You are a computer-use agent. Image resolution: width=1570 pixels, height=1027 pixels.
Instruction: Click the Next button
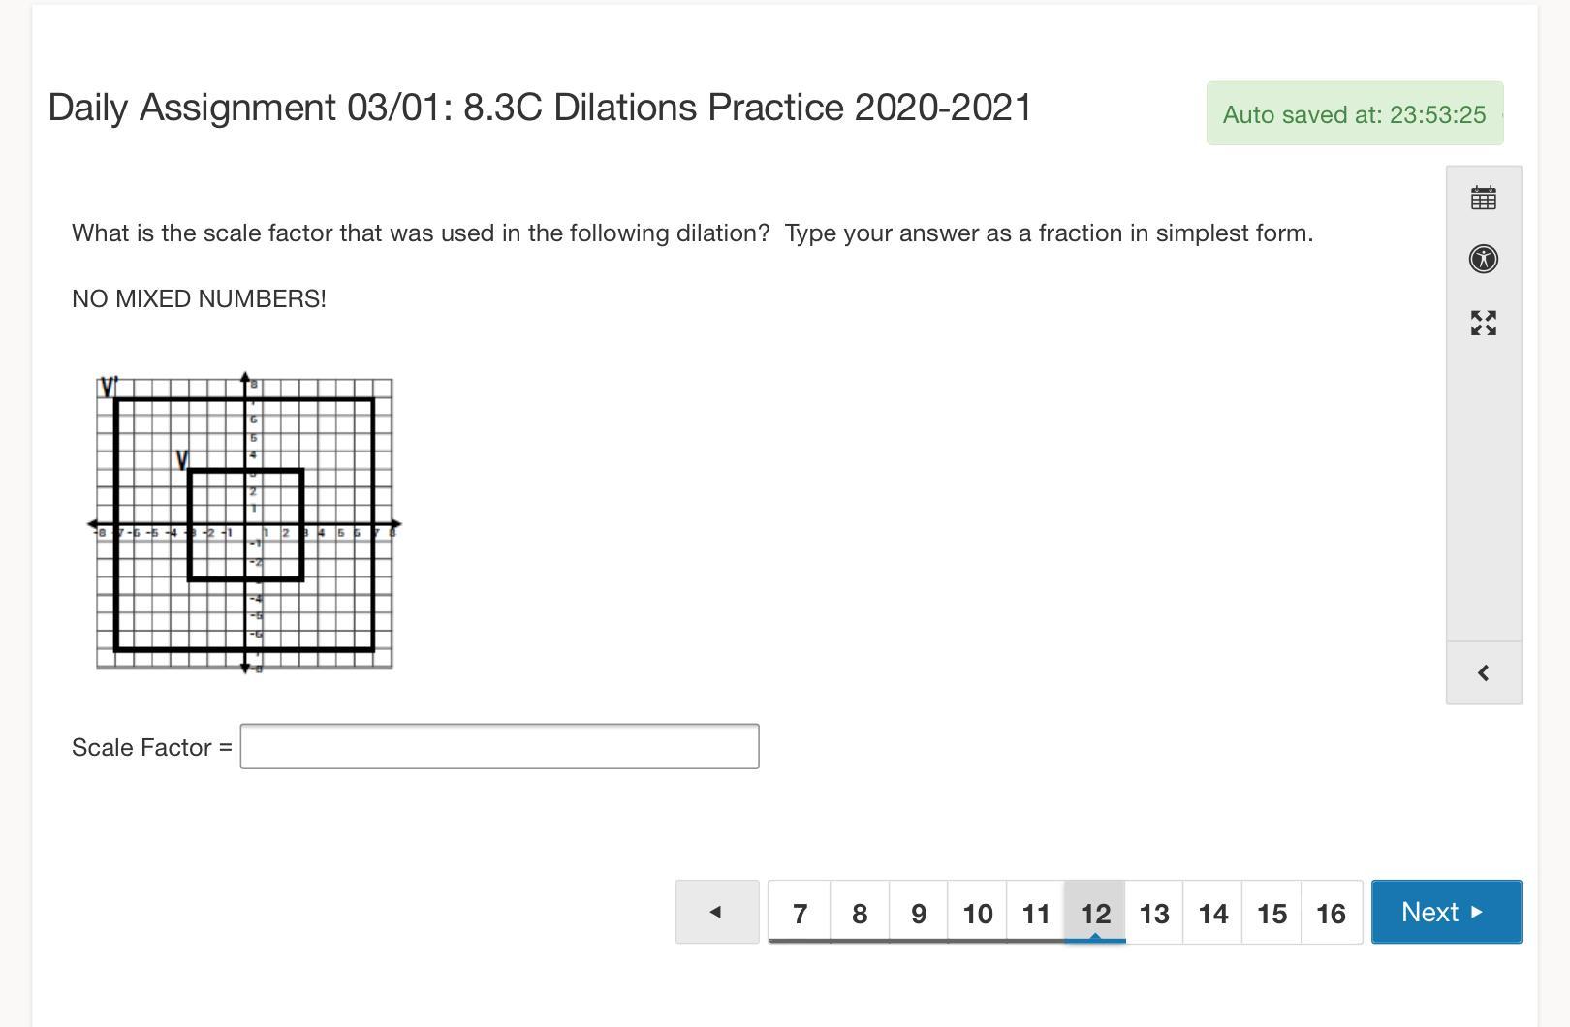pos(1445,912)
